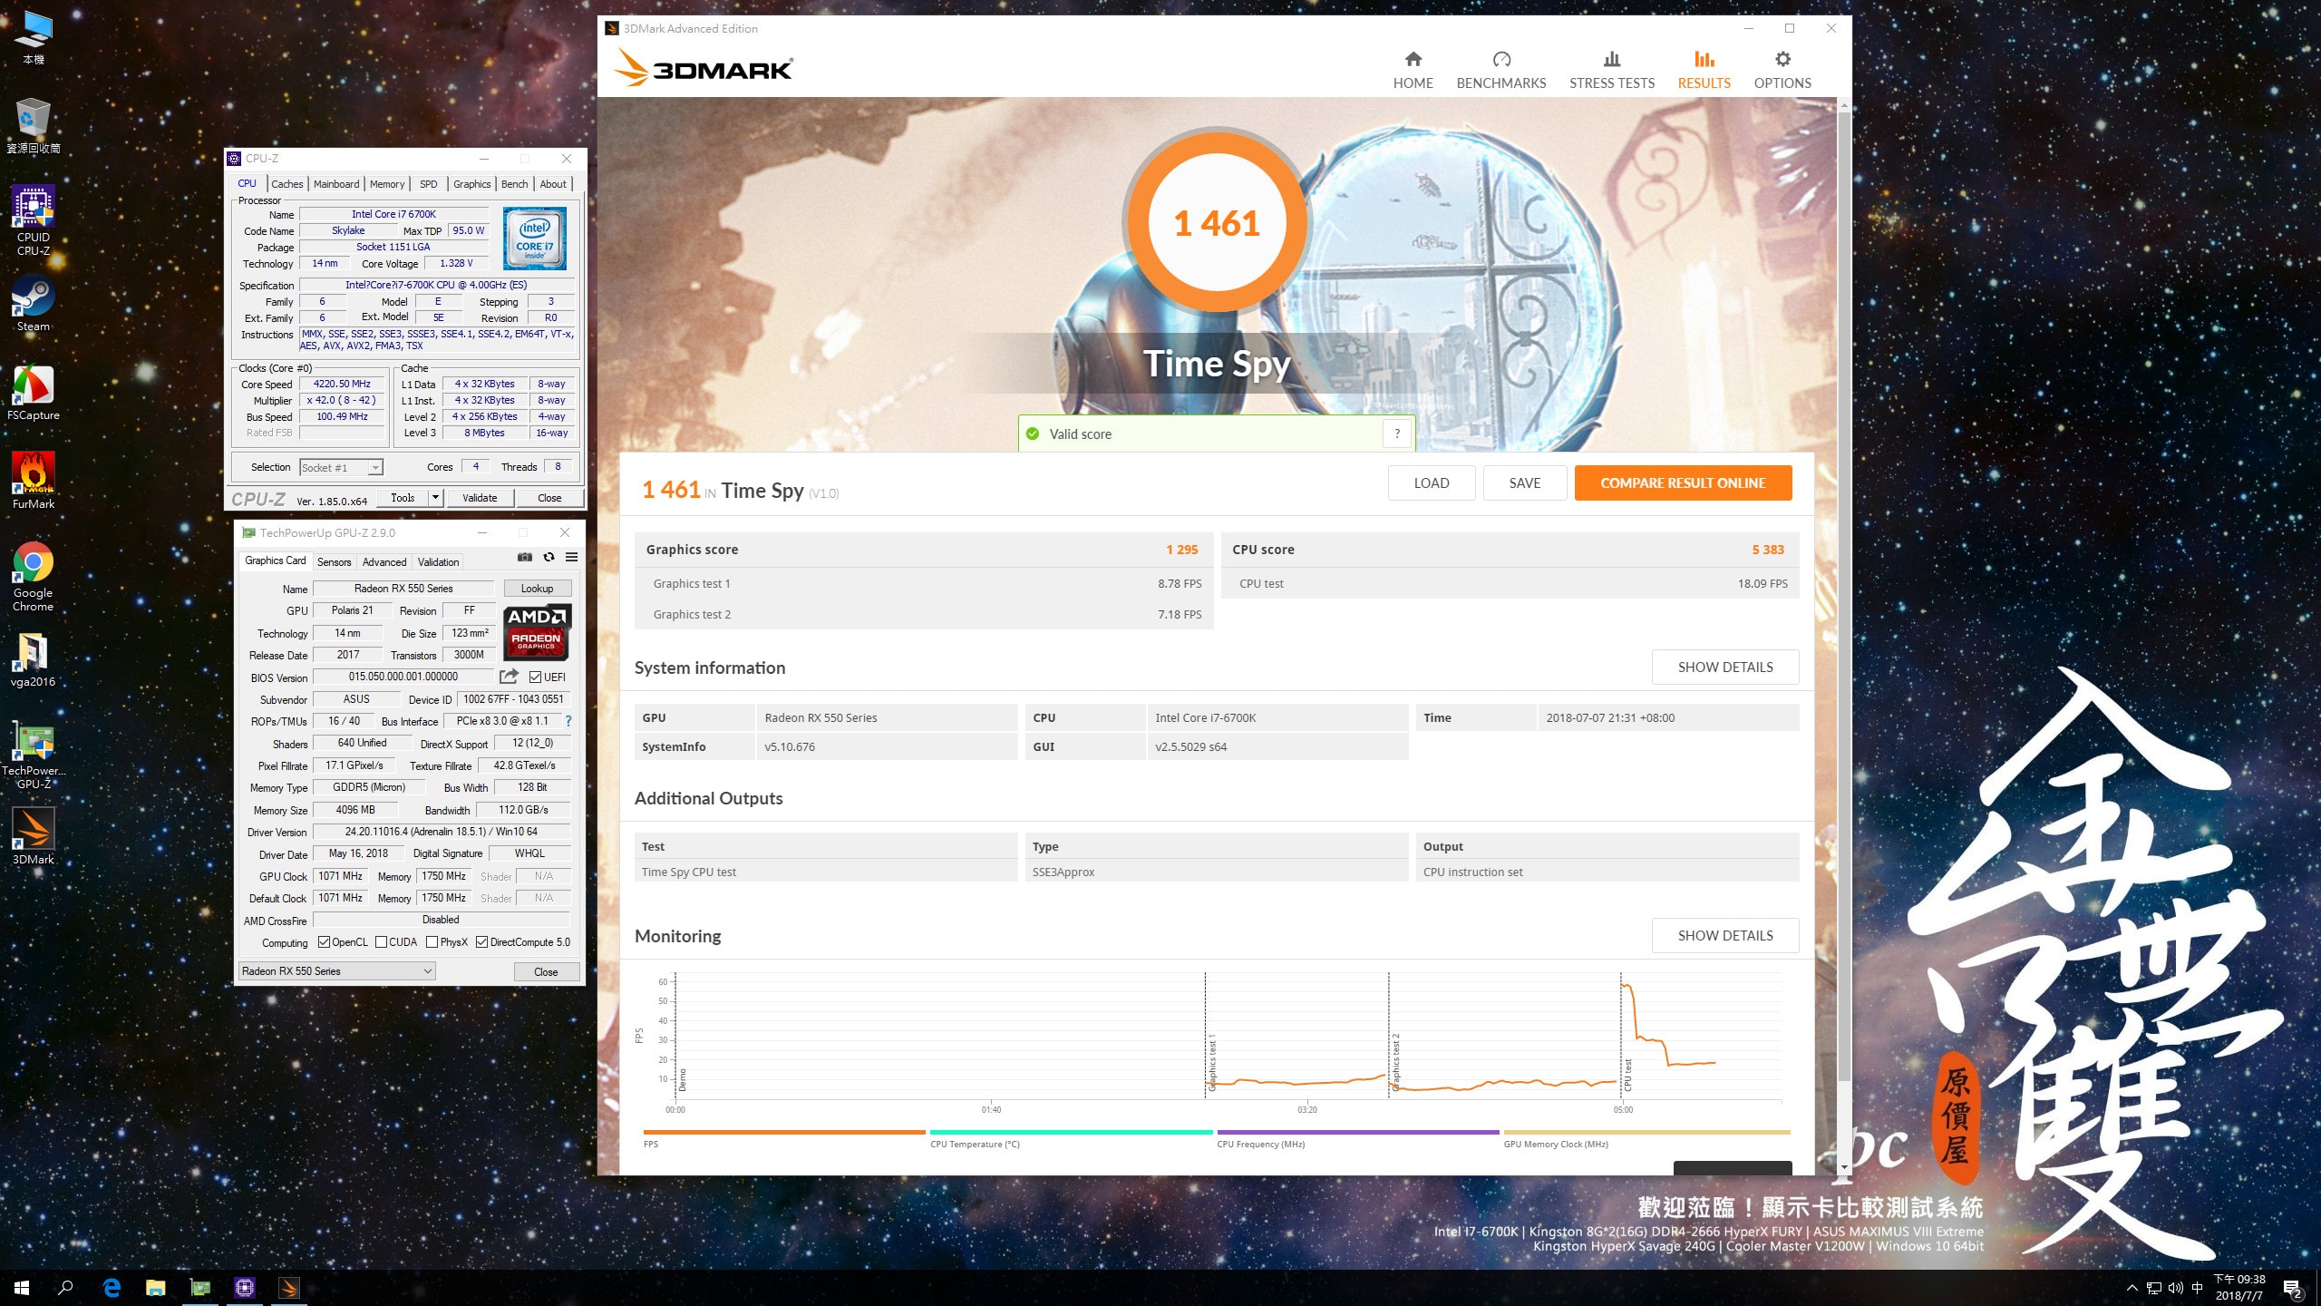Toggle the PhysX checkbox in GPU-Z
This screenshot has width=2321, height=1306.
[432, 942]
